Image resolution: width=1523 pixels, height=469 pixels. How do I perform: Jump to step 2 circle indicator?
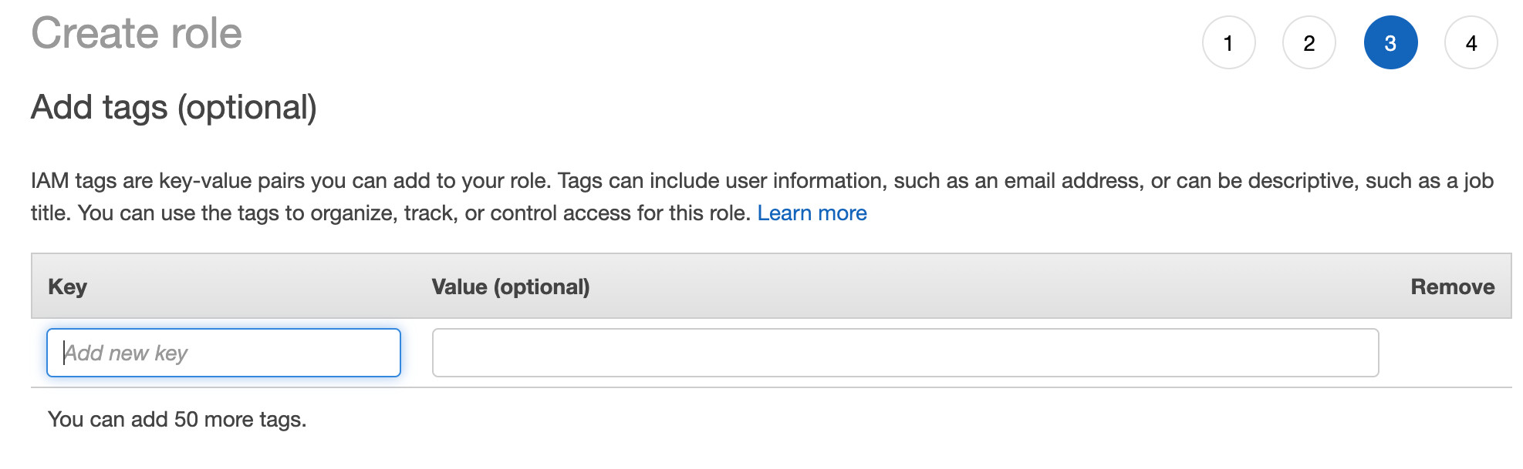click(x=1309, y=42)
